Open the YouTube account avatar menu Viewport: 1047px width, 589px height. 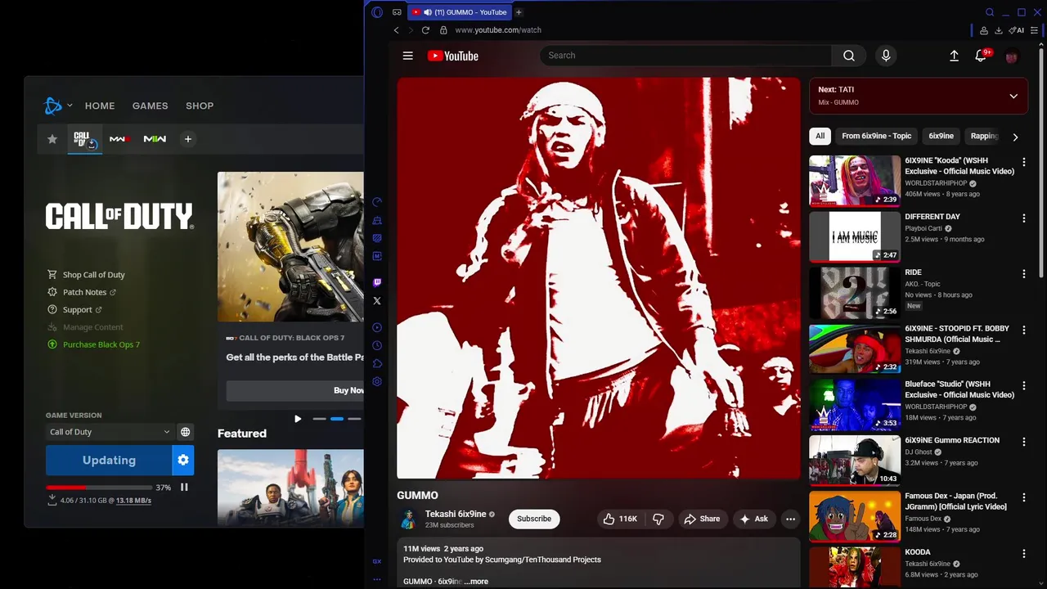1012,56
